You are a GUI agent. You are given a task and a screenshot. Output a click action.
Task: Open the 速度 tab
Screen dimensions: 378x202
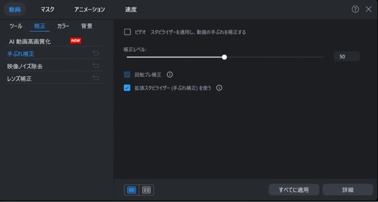[131, 9]
